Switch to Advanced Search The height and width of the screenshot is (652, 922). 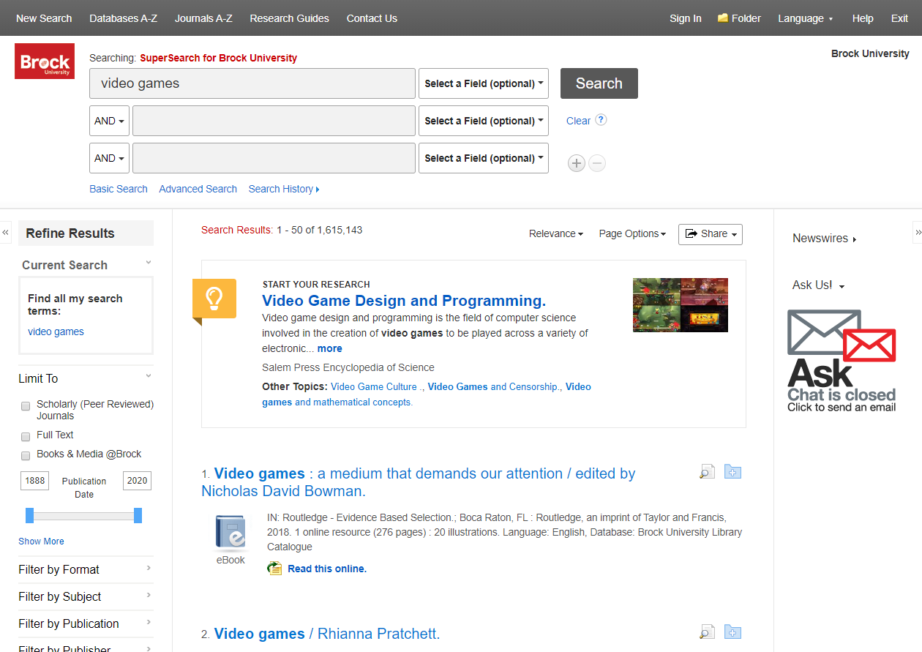click(x=198, y=189)
